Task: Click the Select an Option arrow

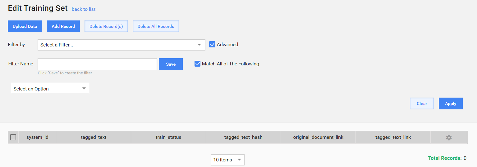Action: [84, 89]
